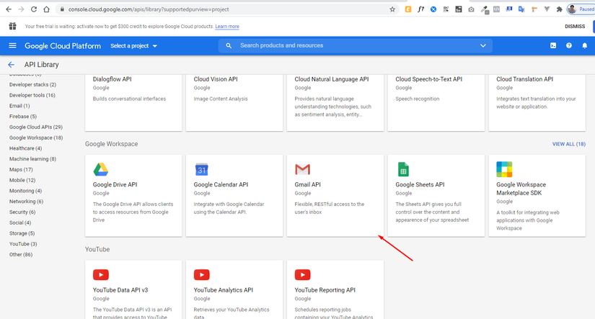Open Cloud Natural Language API card
Screen dimensions: 595x319
(x=335, y=103)
